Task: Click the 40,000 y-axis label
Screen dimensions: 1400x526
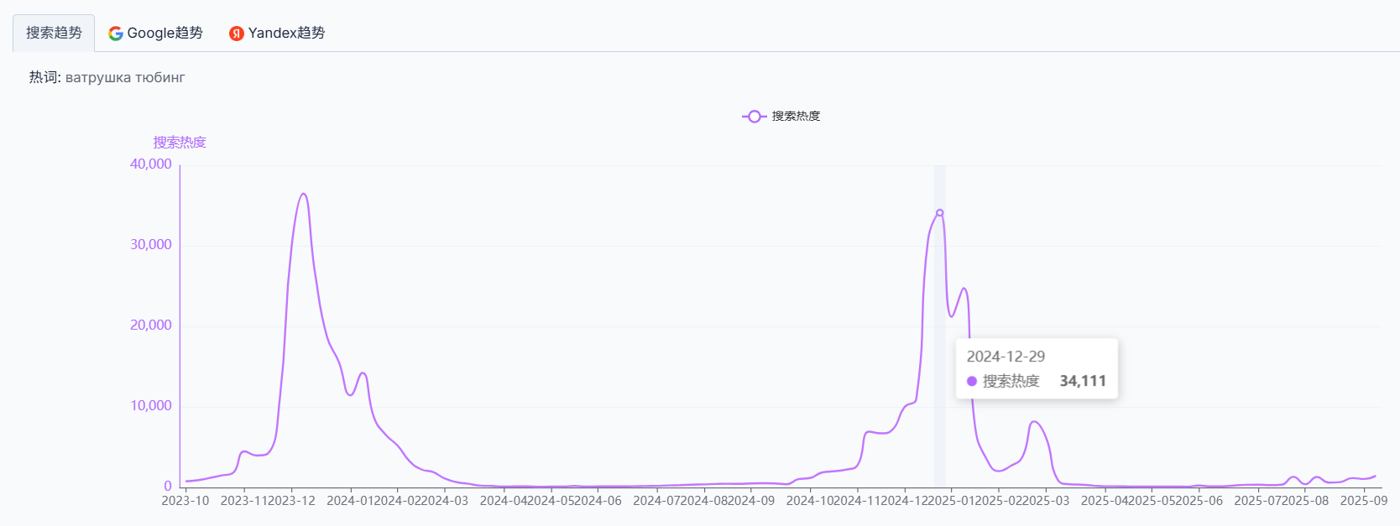Action: (151, 164)
